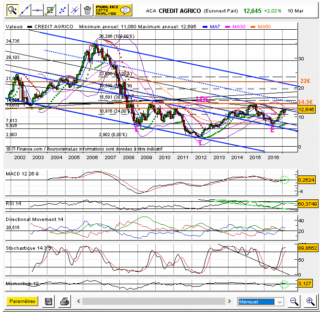Click the 10 Mar date in header
This screenshot has height=312, width=320.
[x=295, y=11]
